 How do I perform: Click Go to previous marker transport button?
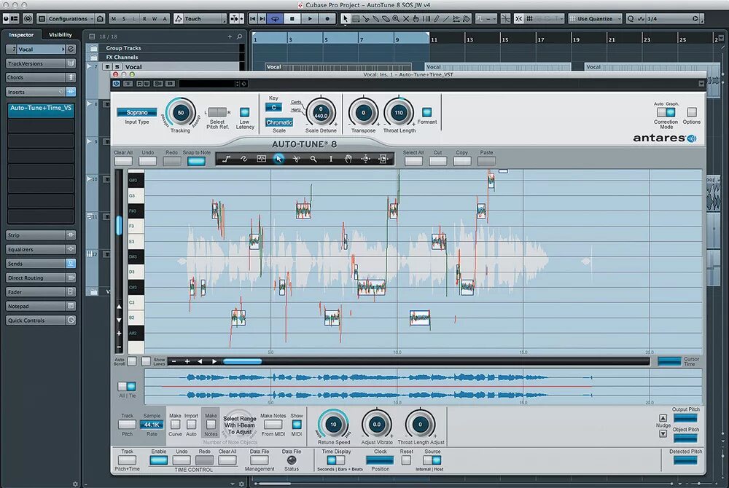pos(253,18)
